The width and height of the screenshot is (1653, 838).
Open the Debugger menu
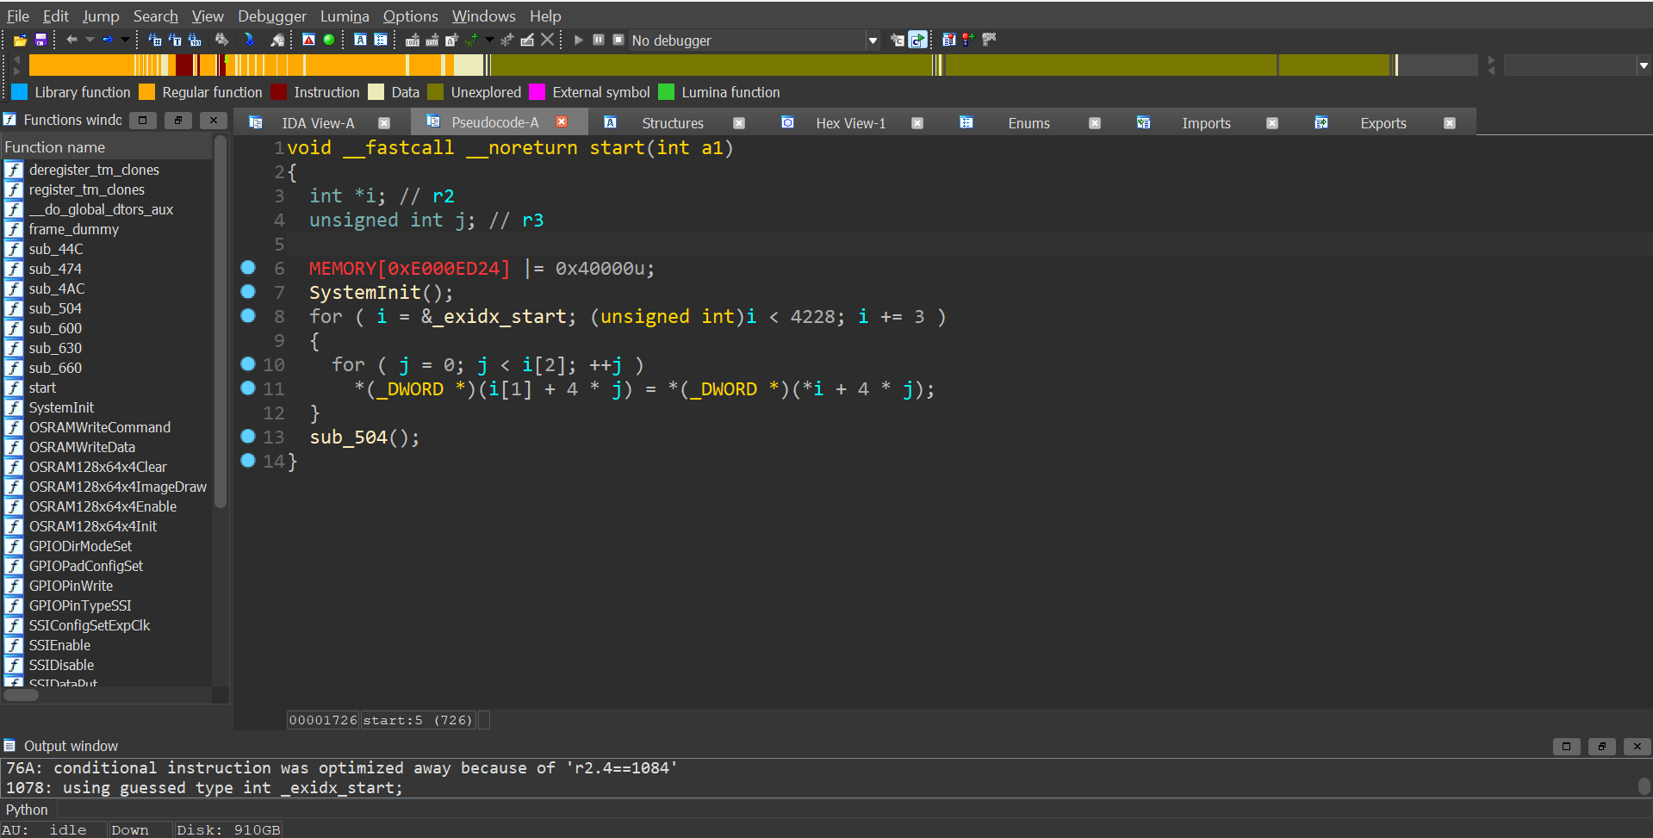coord(271,16)
